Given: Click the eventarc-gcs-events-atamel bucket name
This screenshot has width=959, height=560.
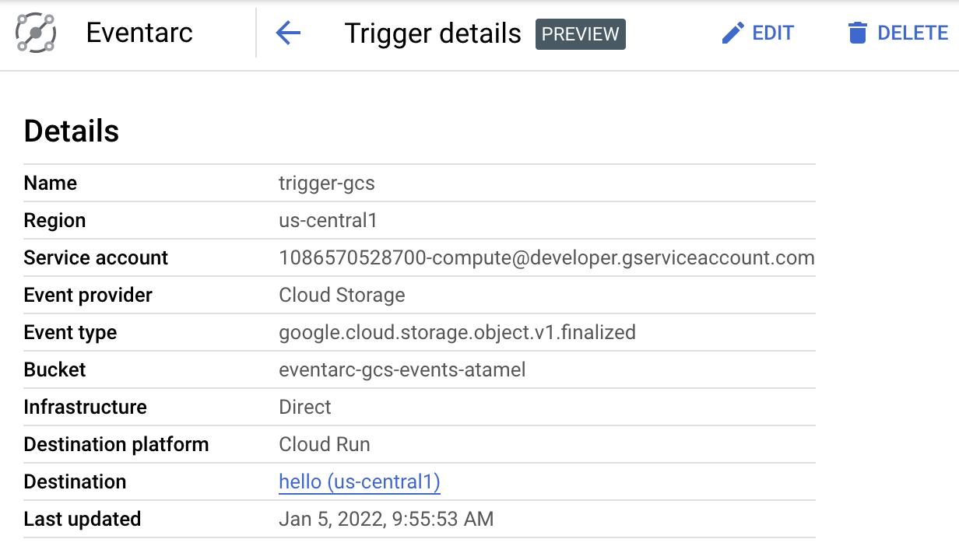Looking at the screenshot, I should [402, 370].
